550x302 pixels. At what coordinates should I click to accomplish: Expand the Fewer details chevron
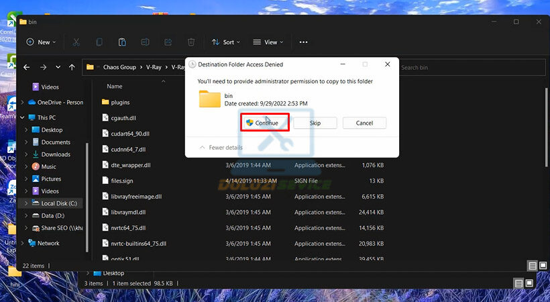point(202,148)
